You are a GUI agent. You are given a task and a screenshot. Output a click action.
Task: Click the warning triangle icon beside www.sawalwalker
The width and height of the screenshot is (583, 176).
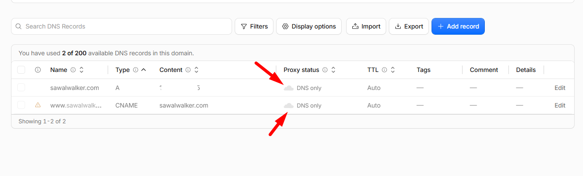(38, 105)
